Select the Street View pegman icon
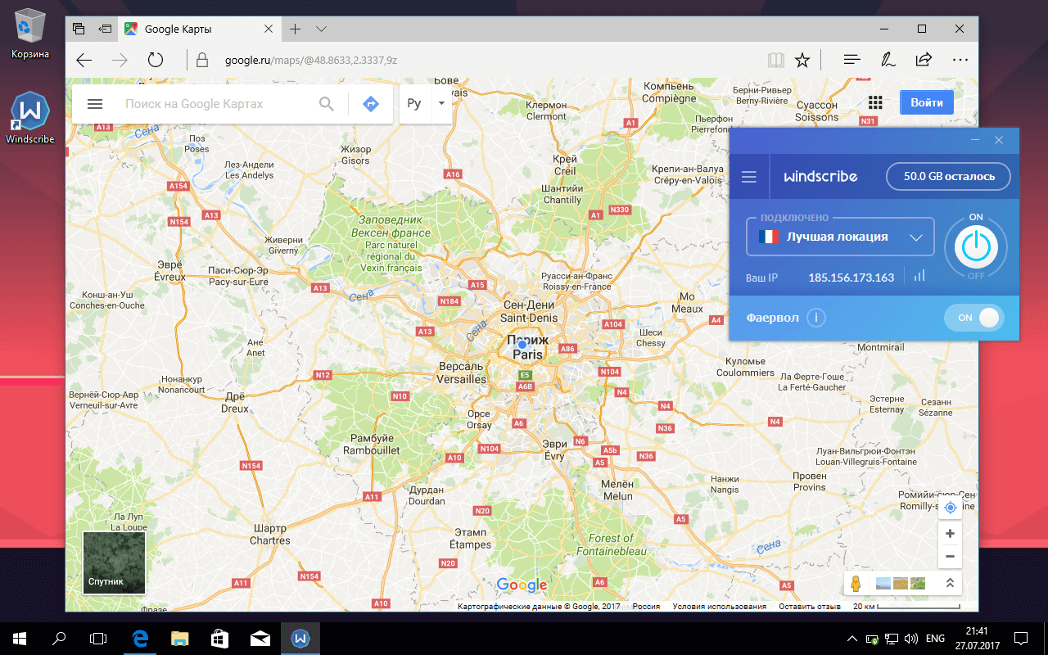This screenshot has width=1048, height=655. (x=856, y=583)
